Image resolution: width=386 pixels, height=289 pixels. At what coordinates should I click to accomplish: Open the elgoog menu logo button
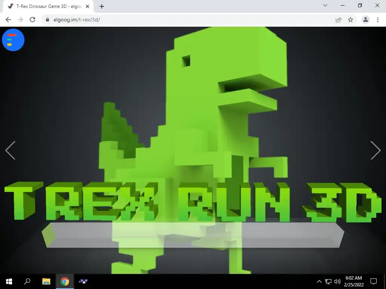pos(13,40)
